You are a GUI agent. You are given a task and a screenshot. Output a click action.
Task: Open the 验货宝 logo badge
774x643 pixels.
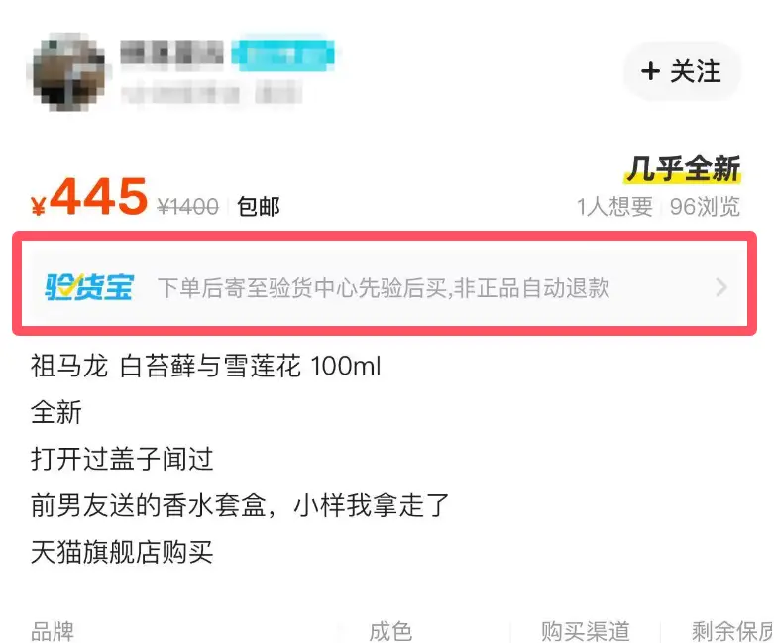tap(89, 286)
